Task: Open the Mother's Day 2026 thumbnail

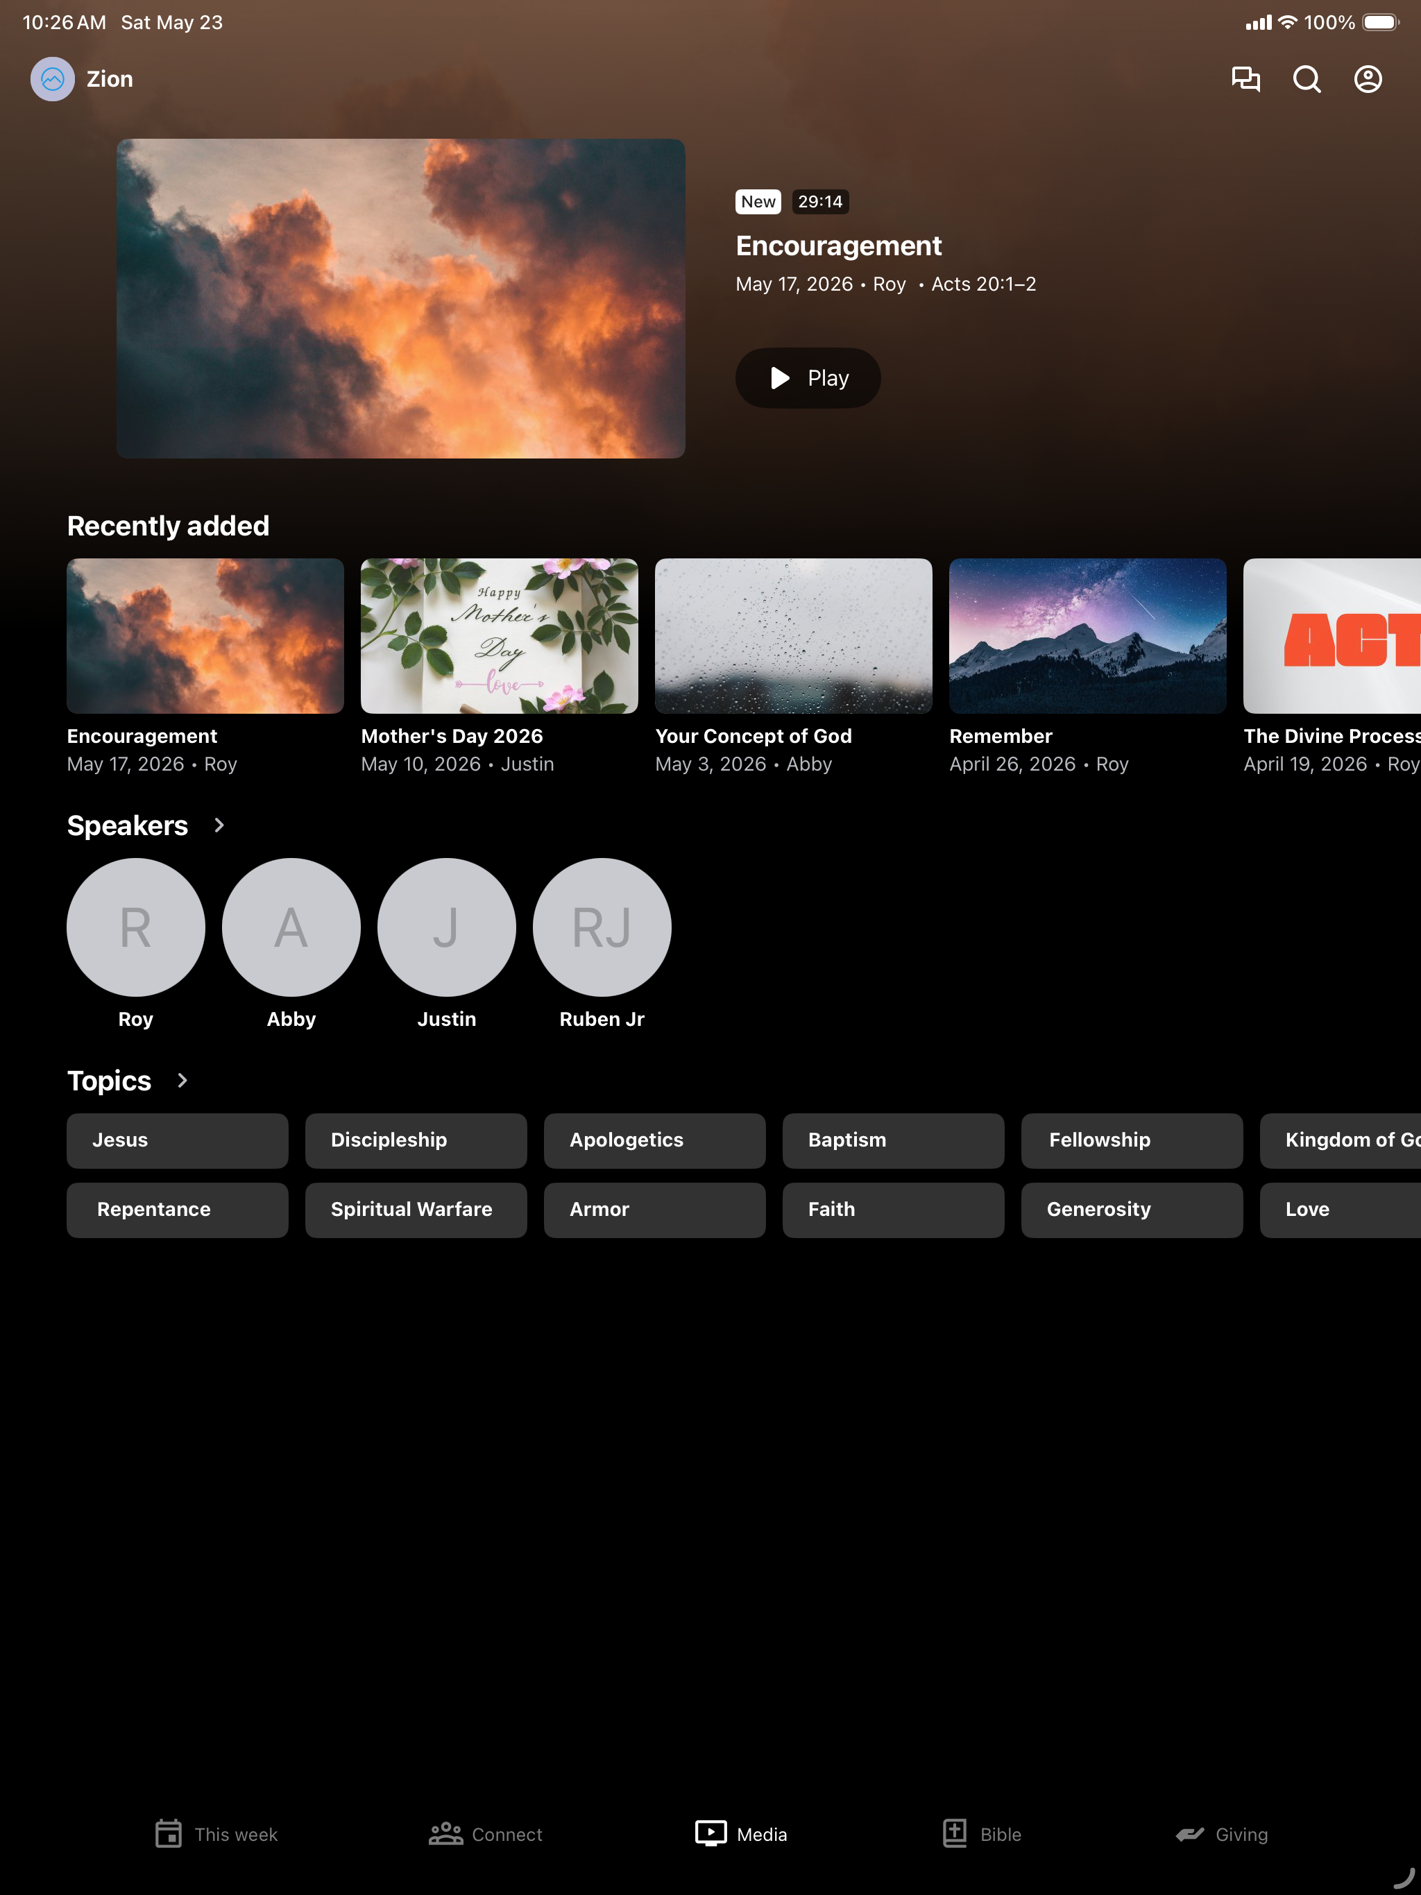Action: 499,635
